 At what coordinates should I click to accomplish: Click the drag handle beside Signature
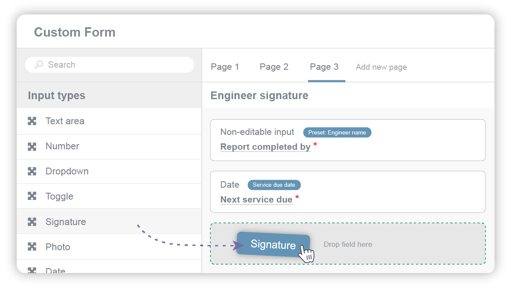pyautogui.click(x=32, y=222)
